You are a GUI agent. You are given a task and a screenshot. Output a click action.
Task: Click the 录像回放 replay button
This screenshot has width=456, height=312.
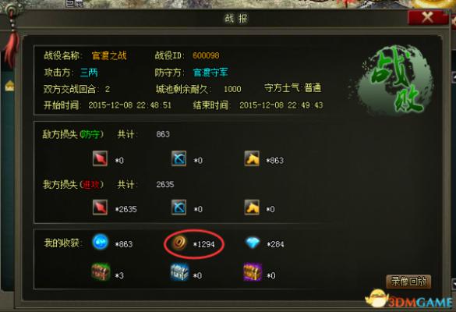(x=408, y=282)
